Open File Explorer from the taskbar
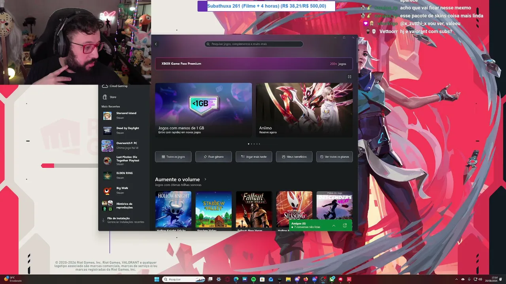 (x=288, y=279)
